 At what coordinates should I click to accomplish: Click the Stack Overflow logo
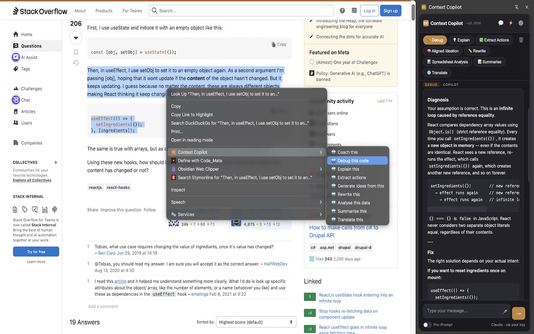coord(40,11)
